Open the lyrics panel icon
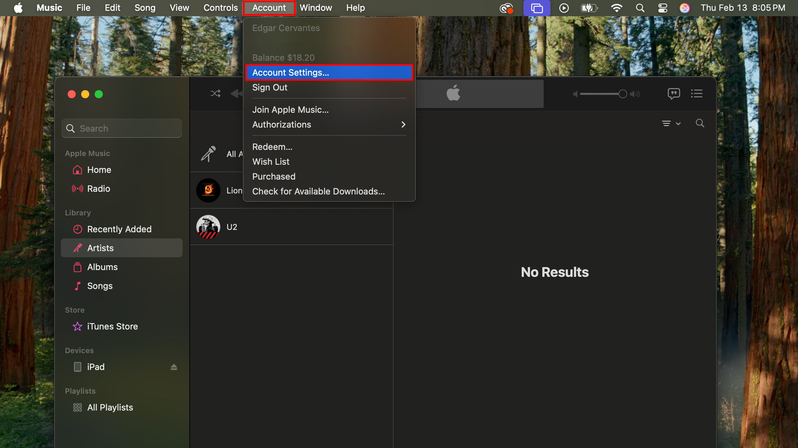The width and height of the screenshot is (798, 448). (674, 94)
